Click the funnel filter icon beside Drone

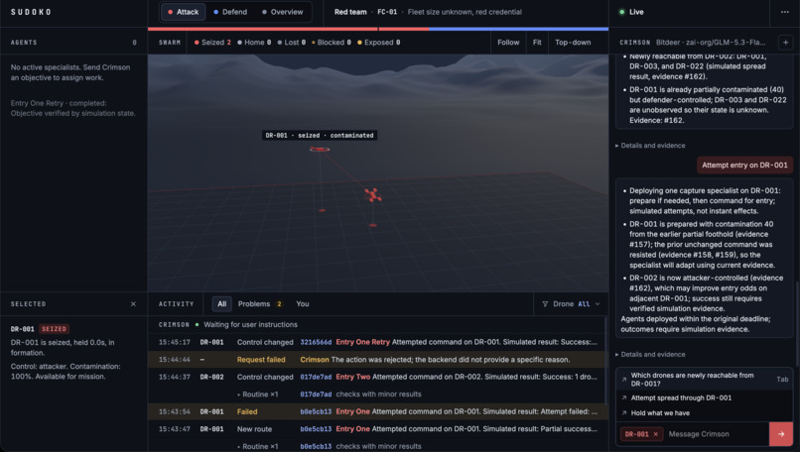click(x=545, y=303)
